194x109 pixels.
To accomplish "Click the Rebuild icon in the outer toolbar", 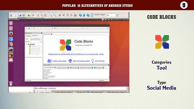I will [92, 15].
